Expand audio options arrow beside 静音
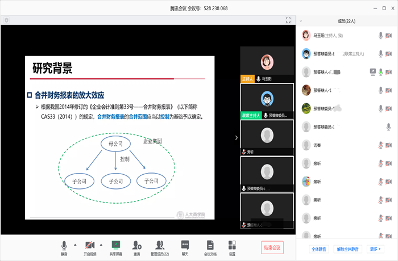398x261 pixels. (75, 244)
